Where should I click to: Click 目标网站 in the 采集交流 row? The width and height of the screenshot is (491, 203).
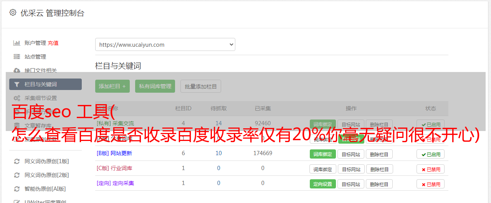pyautogui.click(x=351, y=124)
